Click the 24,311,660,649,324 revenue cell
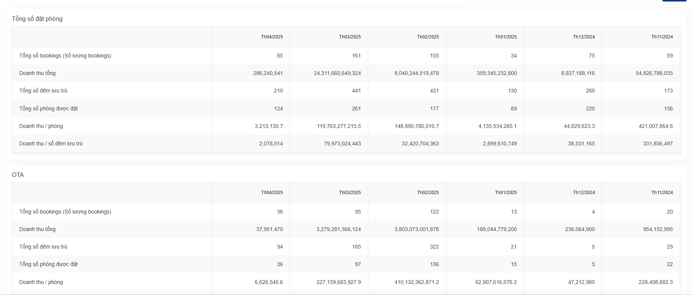This screenshot has width=692, height=295. coord(337,73)
